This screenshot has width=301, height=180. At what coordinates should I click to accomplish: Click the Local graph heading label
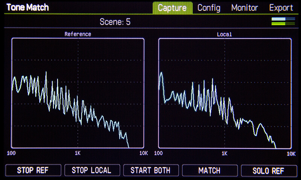pos(225,34)
